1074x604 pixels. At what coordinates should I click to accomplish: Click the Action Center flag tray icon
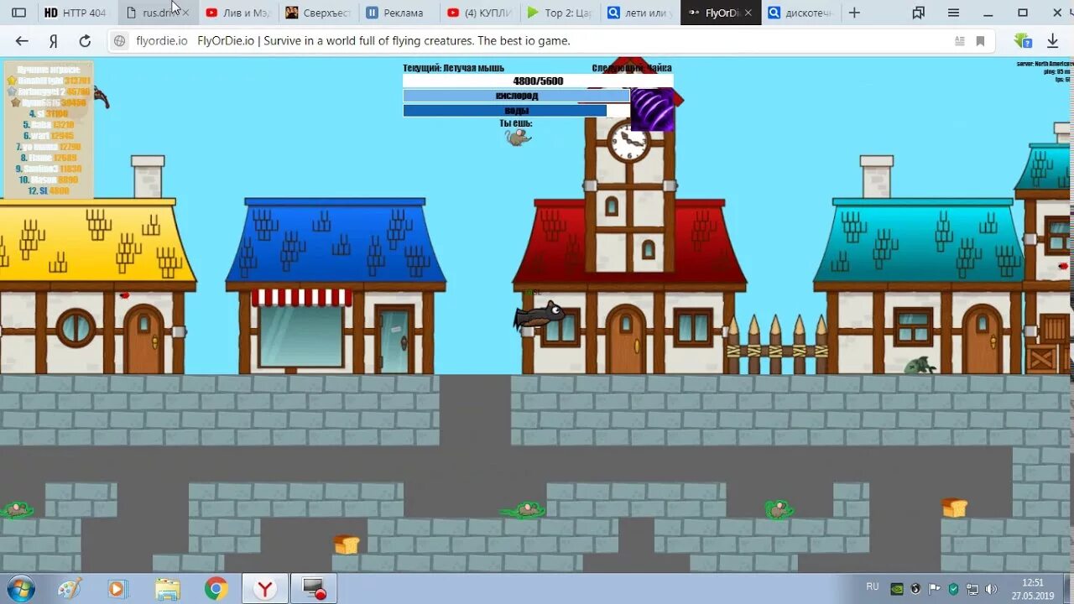935,589
